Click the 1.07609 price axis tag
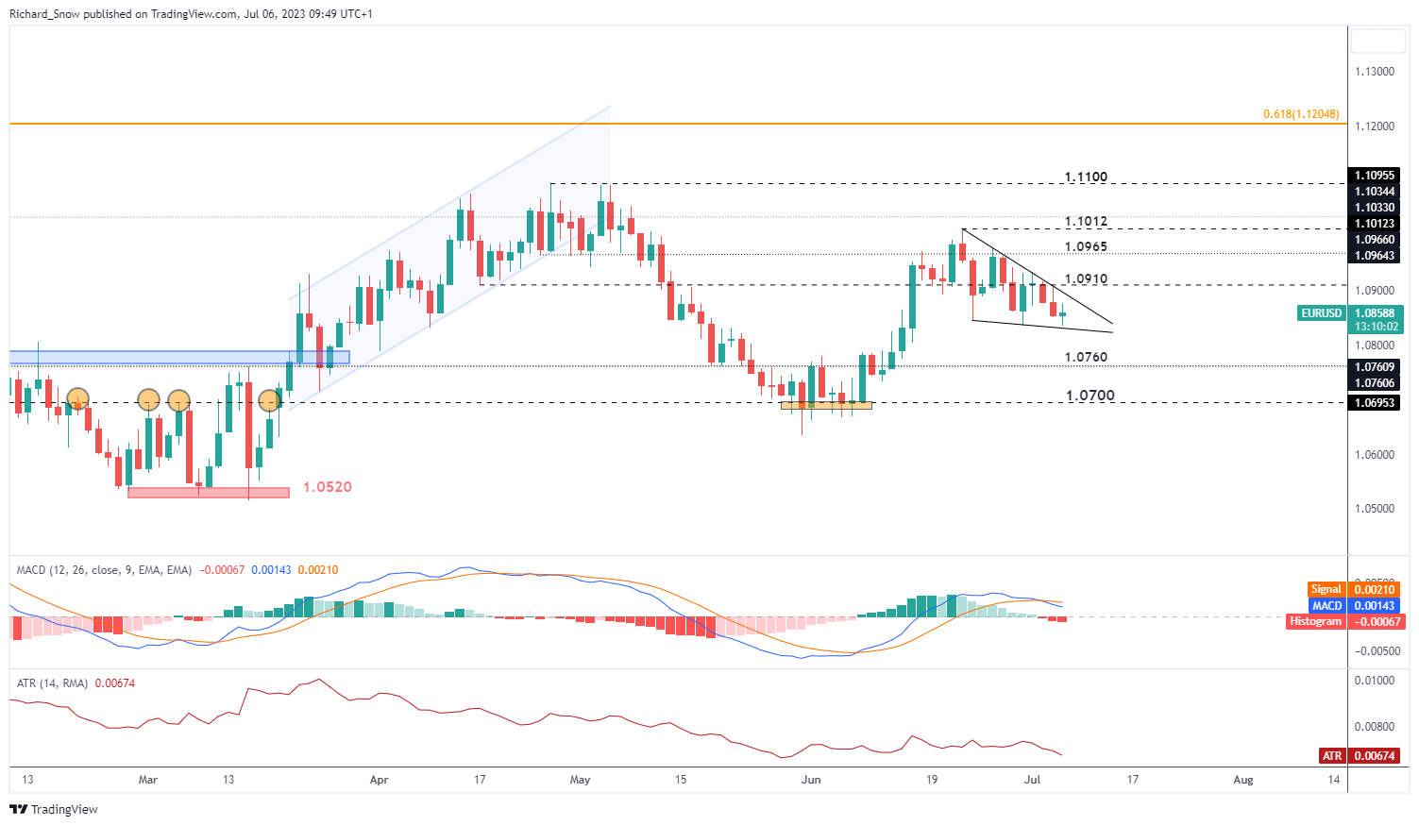 (1376, 367)
